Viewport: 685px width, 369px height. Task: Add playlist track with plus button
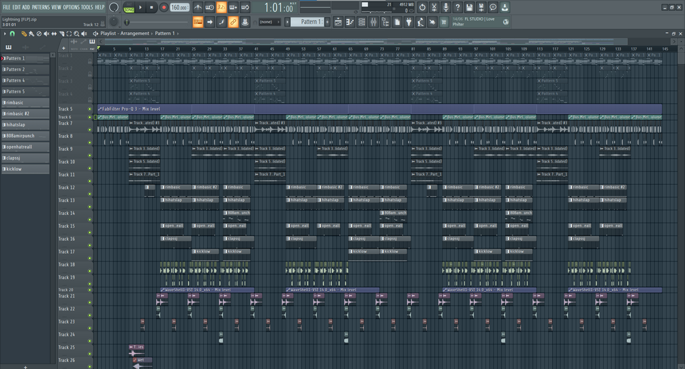64,48
